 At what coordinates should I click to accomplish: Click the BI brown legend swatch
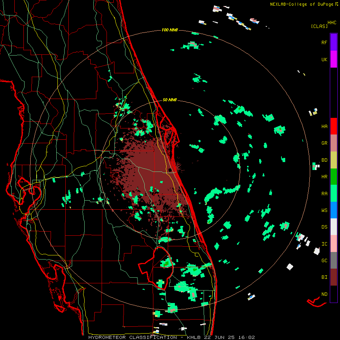pos(334,277)
